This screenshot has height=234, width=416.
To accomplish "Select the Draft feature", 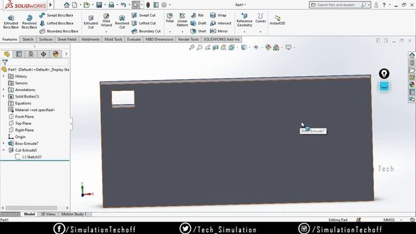I will [x=198, y=23].
